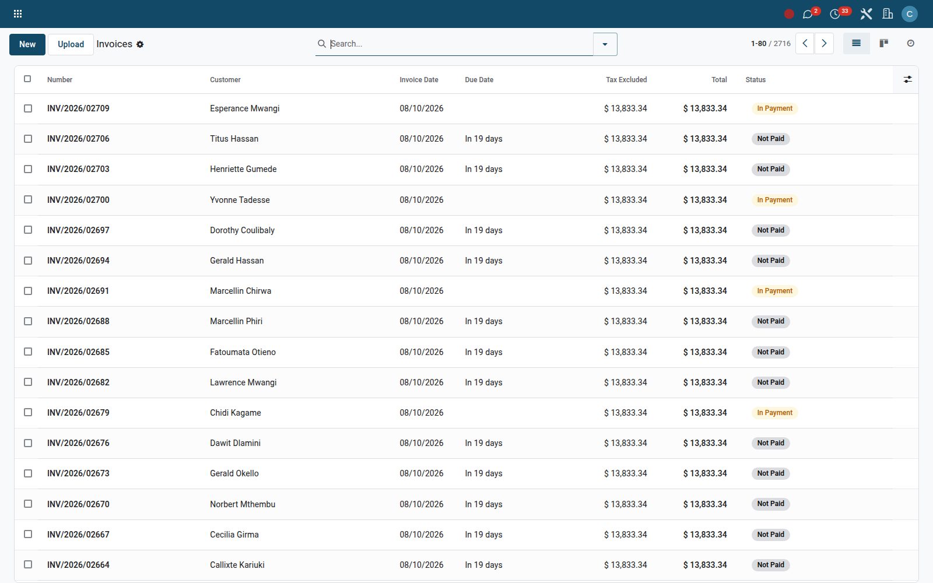933x583 pixels.
Task: Switch to list view
Action: click(x=856, y=44)
